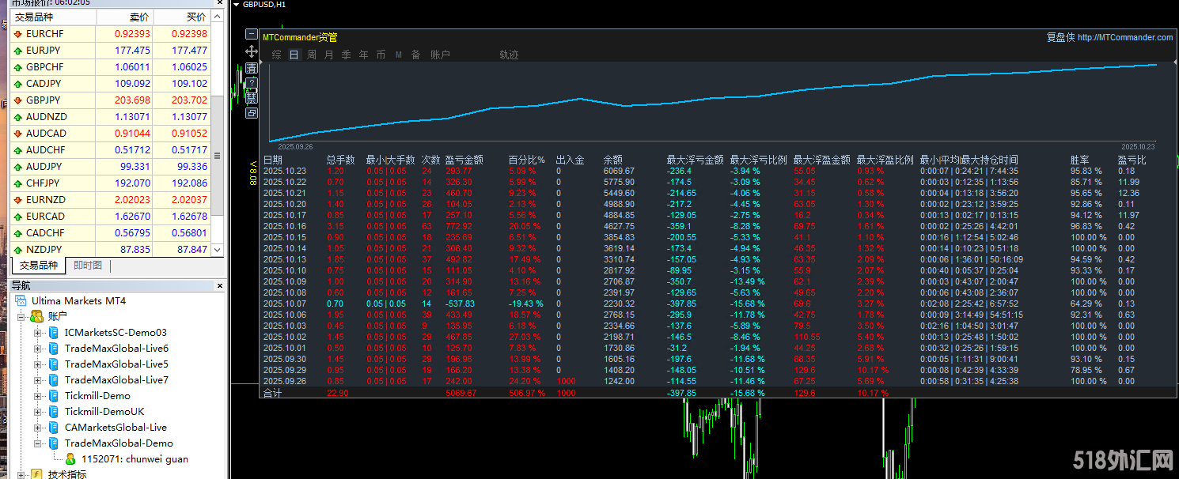
Task: Expand the 技术指标 indicators node
Action: tap(21, 474)
